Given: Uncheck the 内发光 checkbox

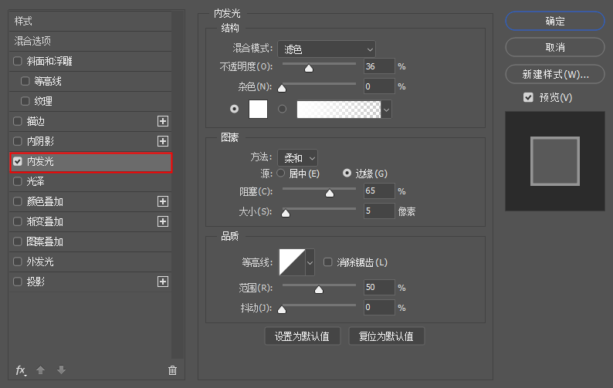Looking at the screenshot, I should [18, 161].
